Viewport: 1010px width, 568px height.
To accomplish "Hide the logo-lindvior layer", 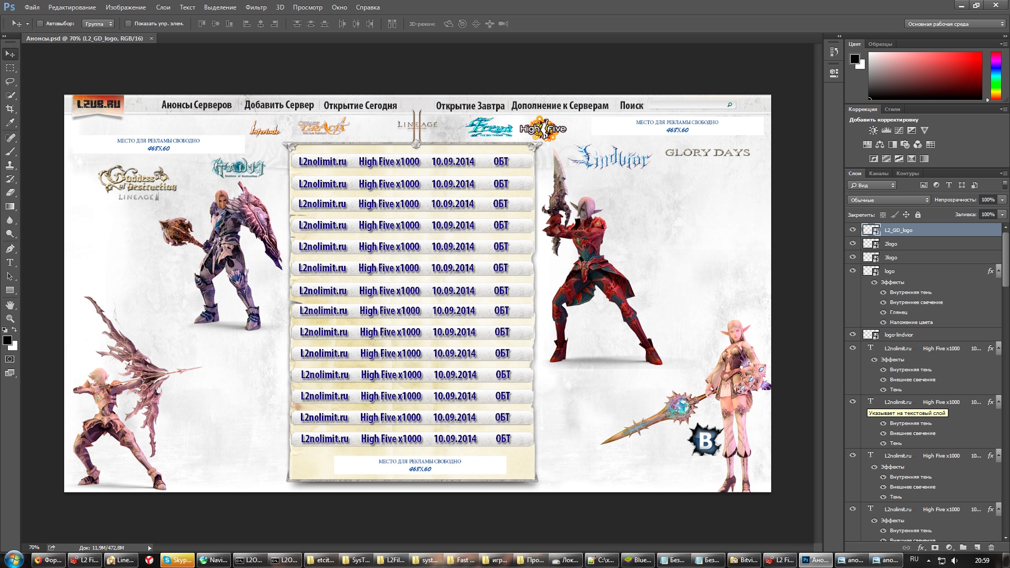I will (853, 334).
